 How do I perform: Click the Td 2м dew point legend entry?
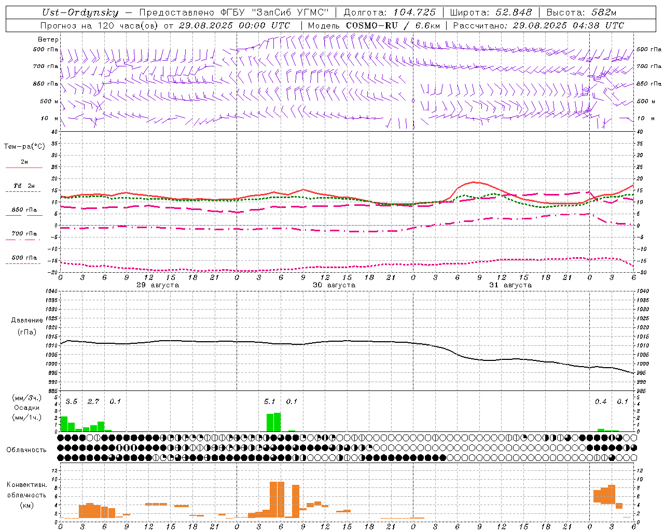[24, 186]
